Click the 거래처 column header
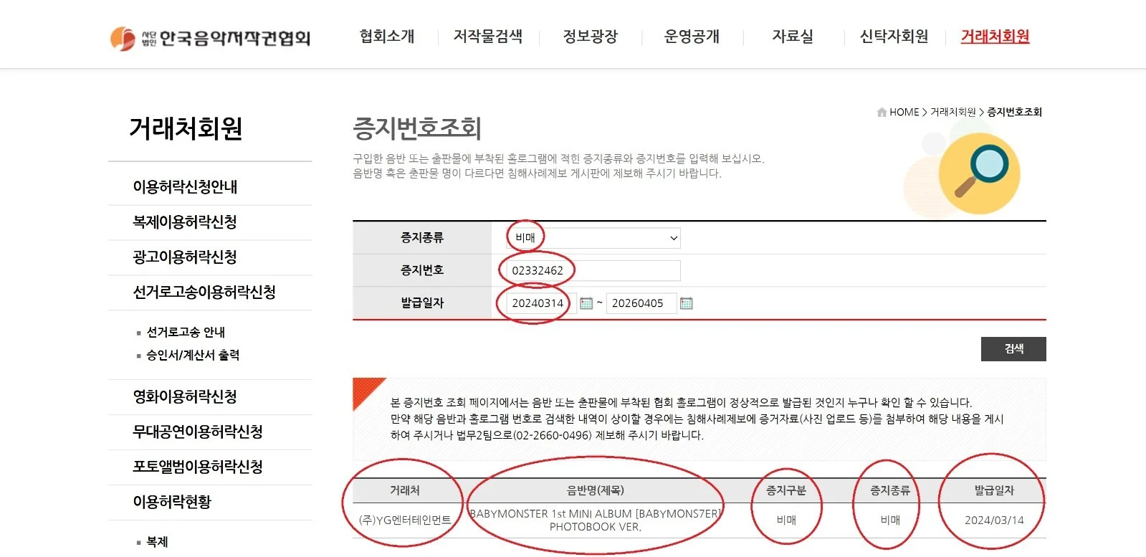Screen dimensions: 1146x557 pos(405,491)
